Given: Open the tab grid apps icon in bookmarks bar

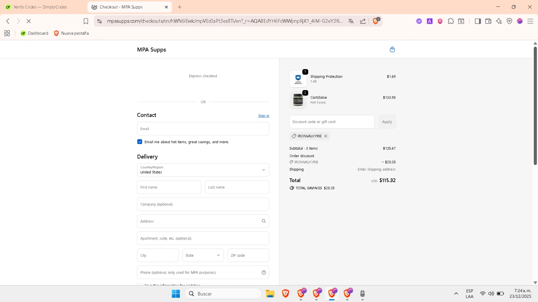Looking at the screenshot, I should click(7, 33).
